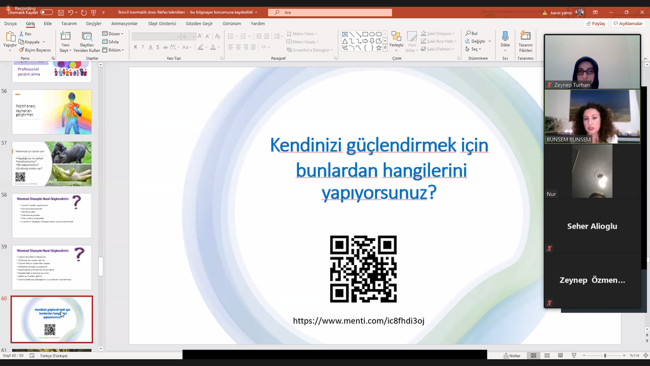
Task: Add a Yeni Slayt
Action: [65, 41]
